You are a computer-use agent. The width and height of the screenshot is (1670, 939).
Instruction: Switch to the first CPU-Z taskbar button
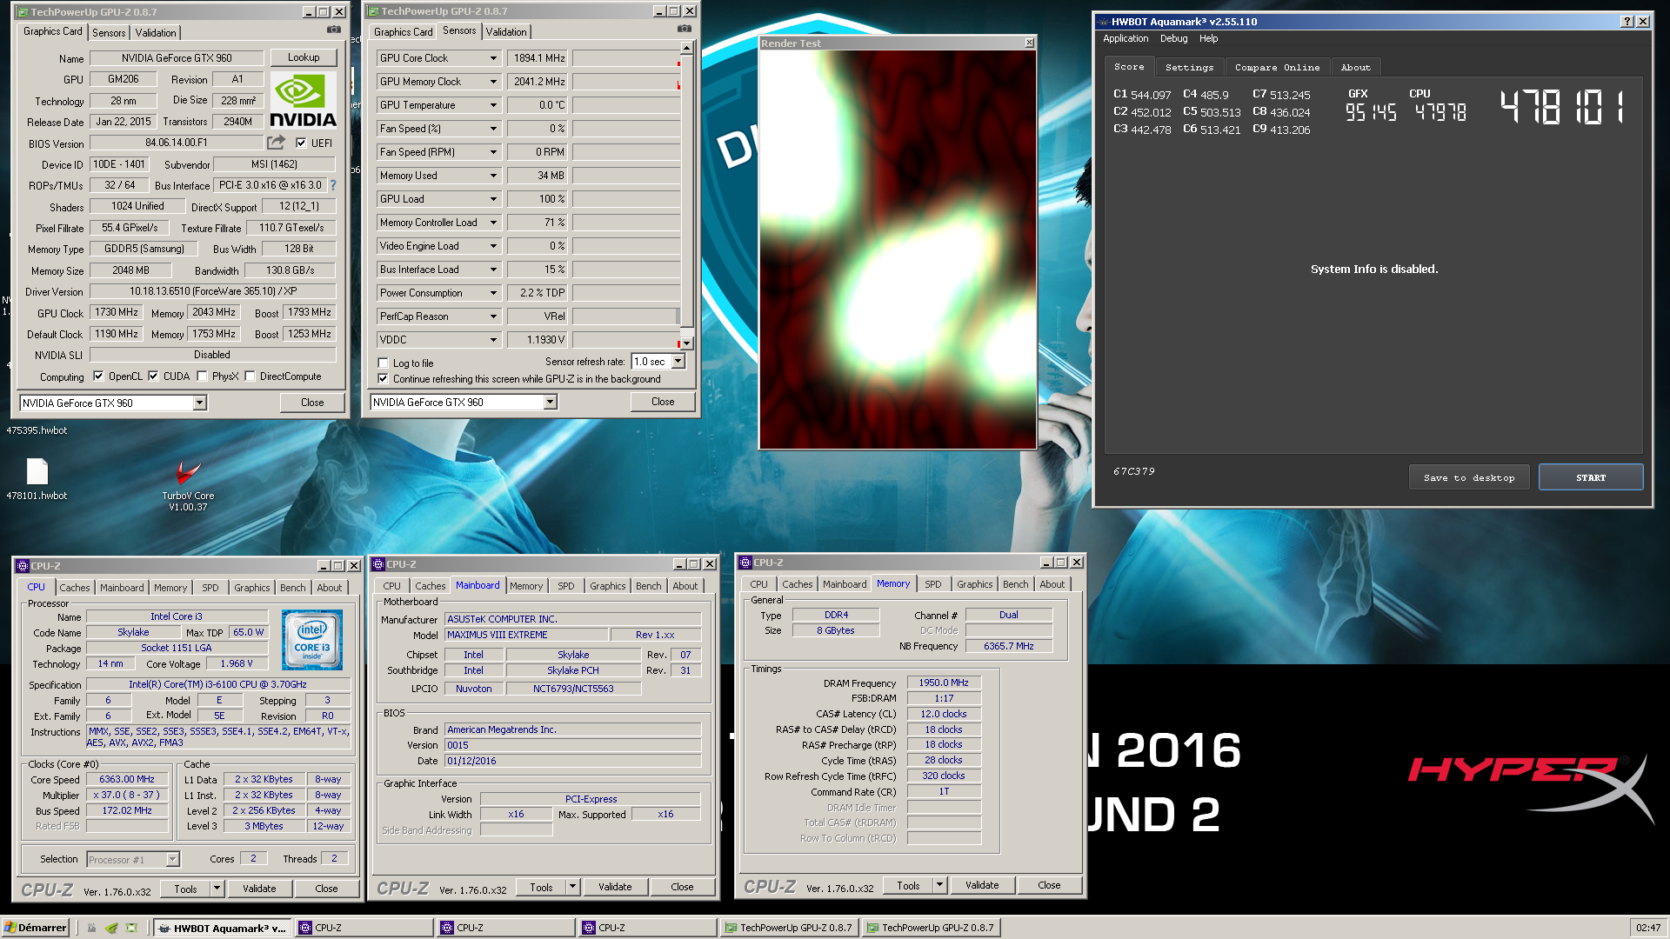click(x=364, y=928)
